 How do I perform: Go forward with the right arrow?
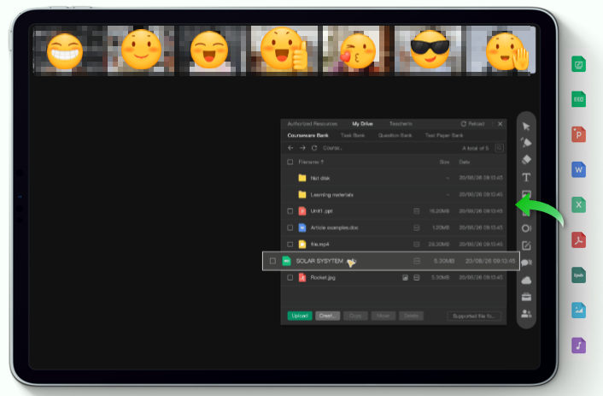pyautogui.click(x=302, y=148)
